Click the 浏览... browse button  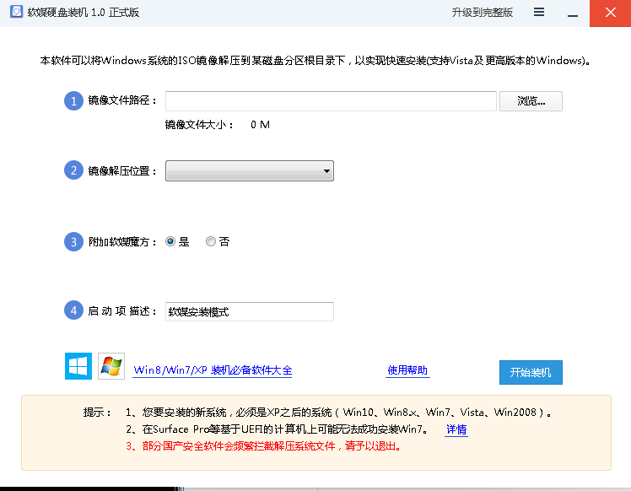coord(531,101)
